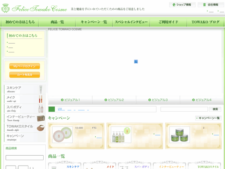Switch to ビジュアル4 tab
225x169 pixels.
point(201,100)
